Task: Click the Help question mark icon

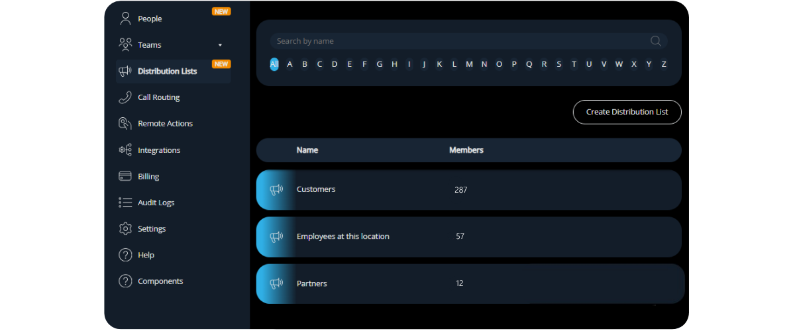Action: 125,255
